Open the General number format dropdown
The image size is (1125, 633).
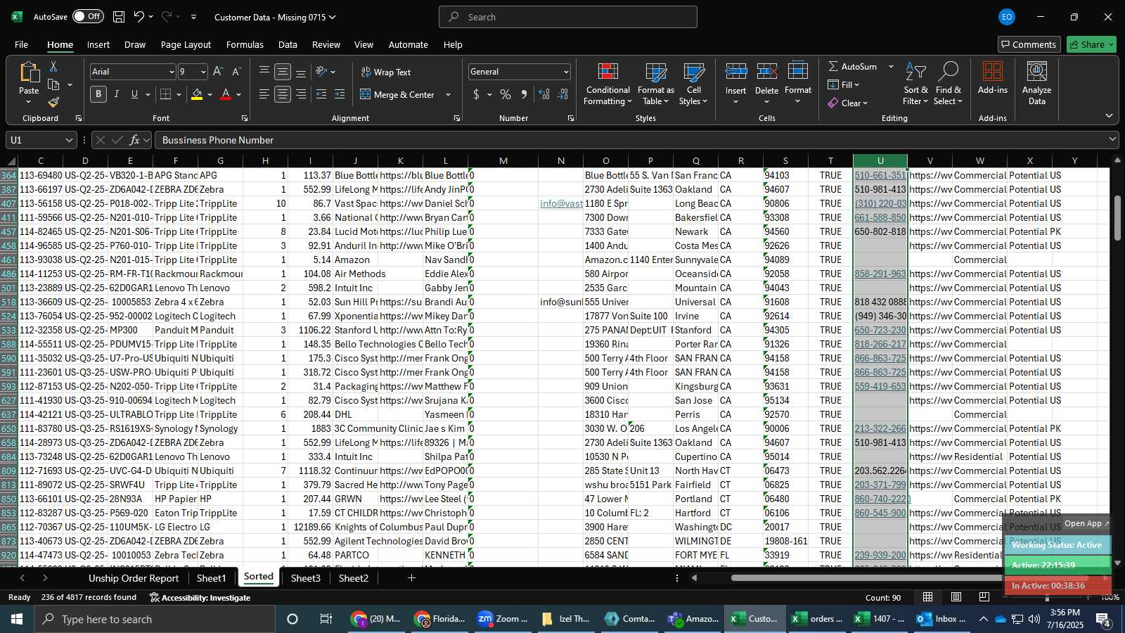click(566, 72)
